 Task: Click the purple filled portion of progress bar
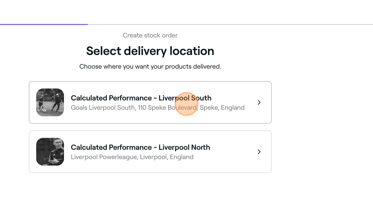(44, 24)
